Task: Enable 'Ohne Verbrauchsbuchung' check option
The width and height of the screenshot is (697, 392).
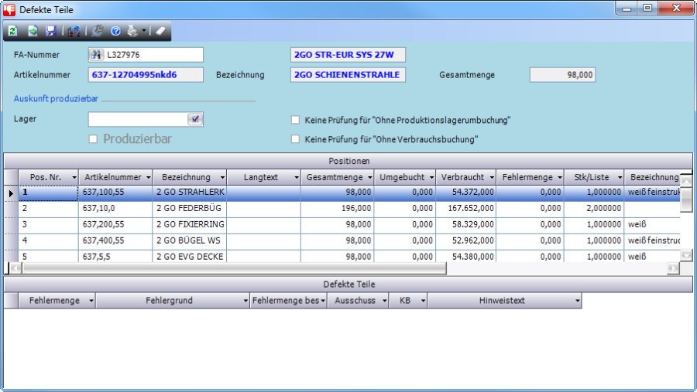Action: point(295,139)
